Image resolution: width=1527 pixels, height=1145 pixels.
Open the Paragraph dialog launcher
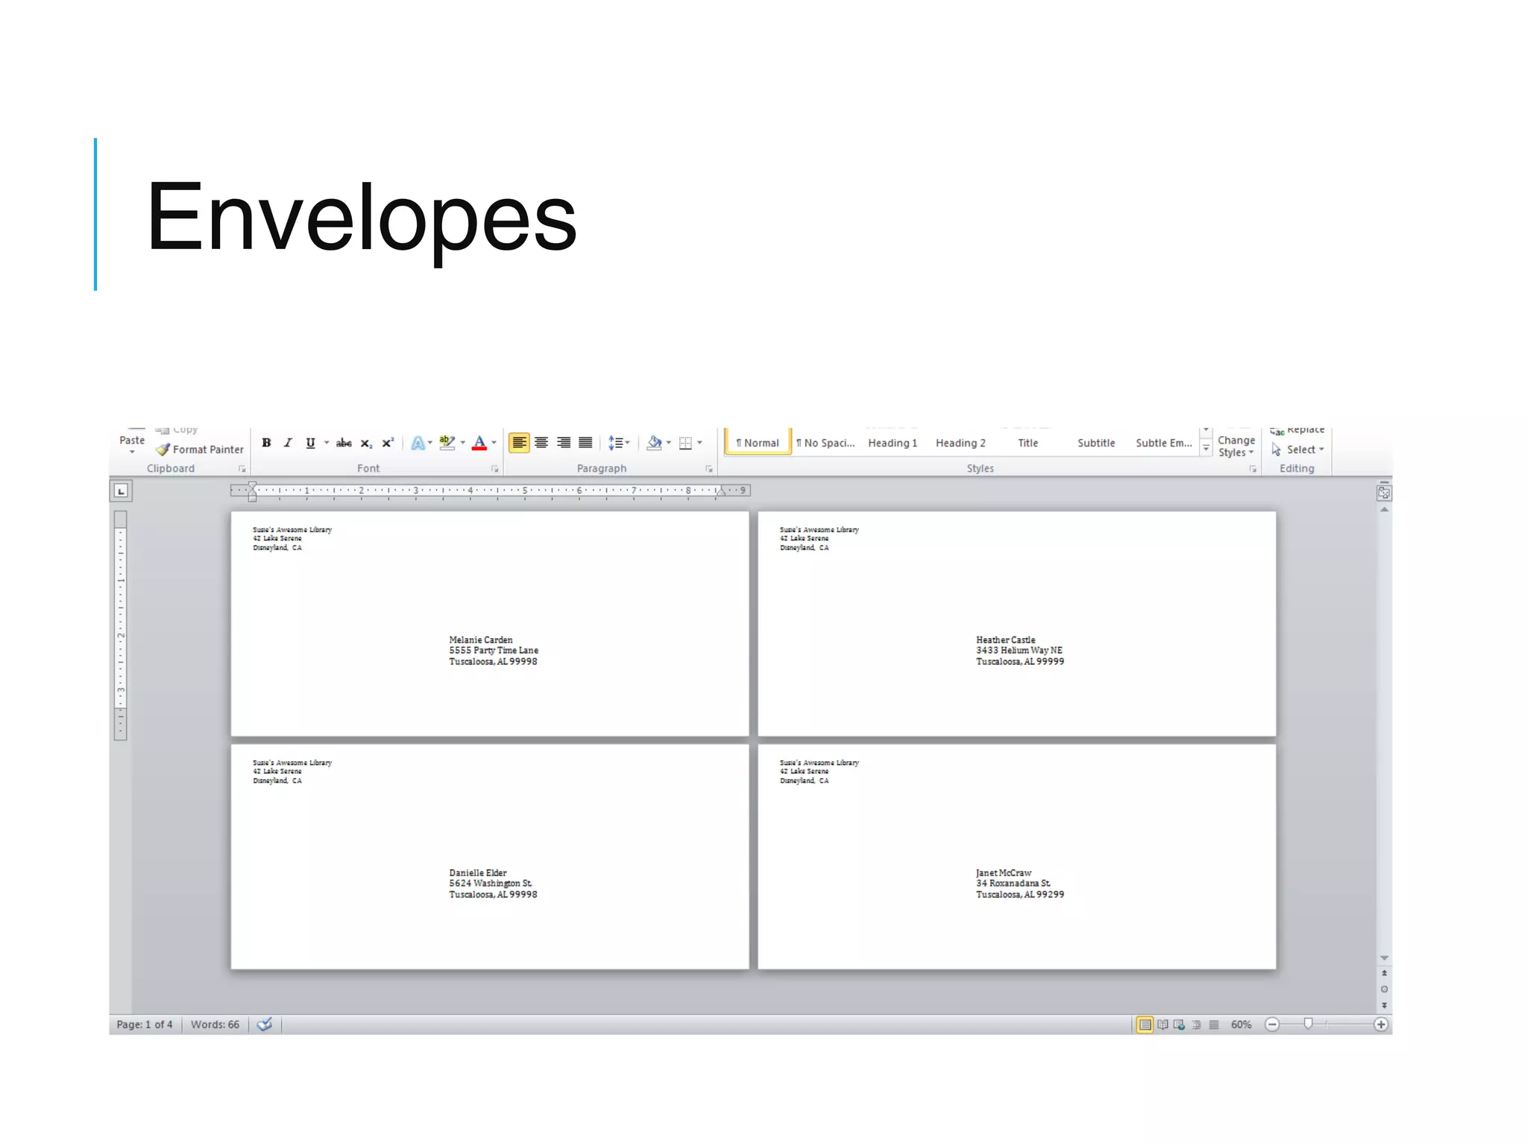(x=709, y=469)
